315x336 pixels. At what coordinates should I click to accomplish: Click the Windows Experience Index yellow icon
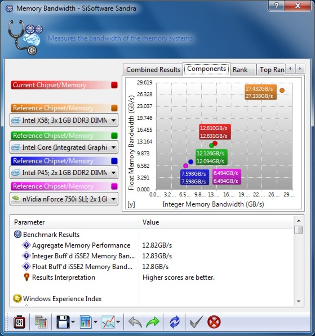tap(17, 299)
